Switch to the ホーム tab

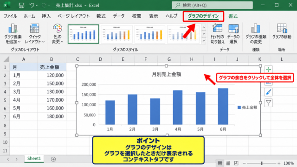tap(29, 16)
